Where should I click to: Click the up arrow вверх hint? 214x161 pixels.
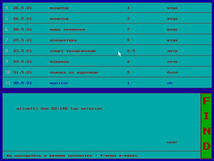click(x=128, y=156)
